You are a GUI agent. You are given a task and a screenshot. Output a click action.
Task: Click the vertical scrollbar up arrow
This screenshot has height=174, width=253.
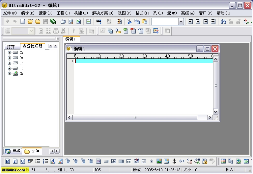click(215, 59)
